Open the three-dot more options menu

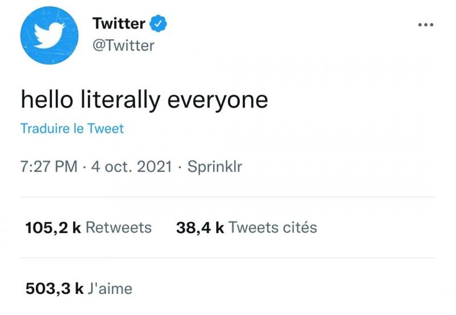426,25
